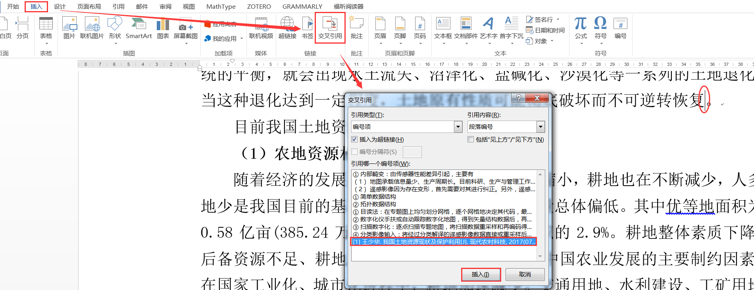Open the Footer options
This screenshot has width=754, height=290.
click(400, 28)
